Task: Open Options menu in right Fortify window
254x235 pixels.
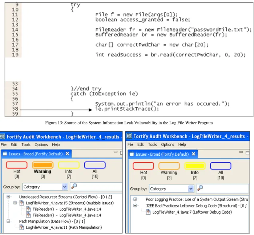Action: tap(168, 144)
